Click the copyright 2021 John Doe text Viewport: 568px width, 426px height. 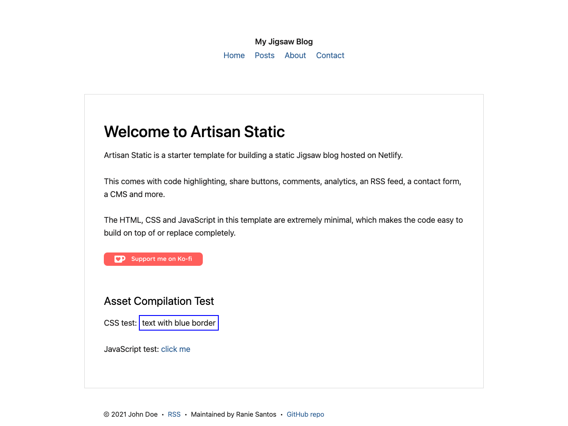(130, 414)
